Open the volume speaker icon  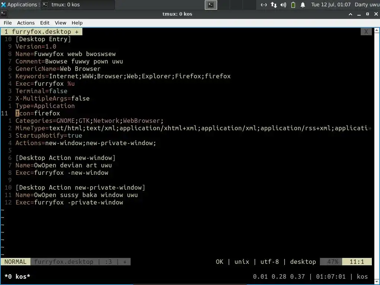(283, 4)
